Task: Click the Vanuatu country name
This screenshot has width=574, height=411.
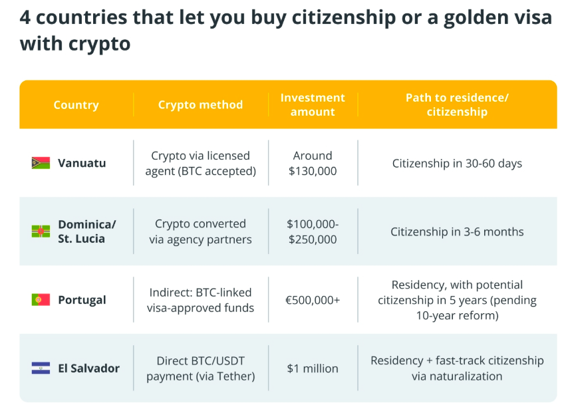Action: pos(82,163)
